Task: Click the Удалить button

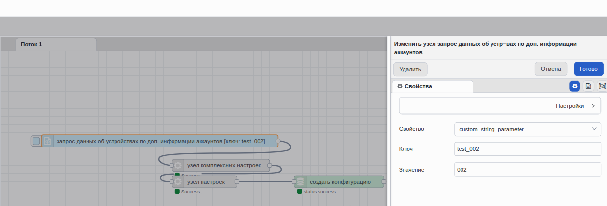Action: pyautogui.click(x=410, y=69)
